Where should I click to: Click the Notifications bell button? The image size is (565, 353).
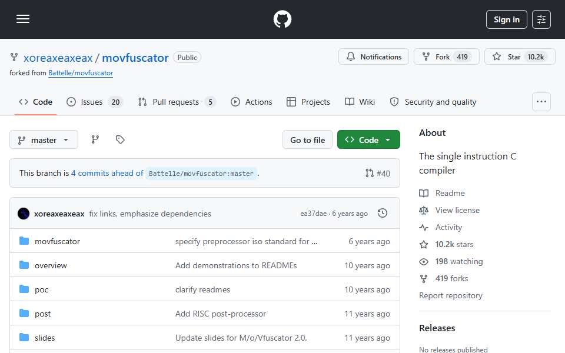[373, 56]
